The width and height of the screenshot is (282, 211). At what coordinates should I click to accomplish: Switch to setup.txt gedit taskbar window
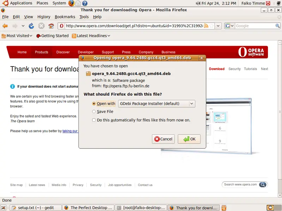[x=35, y=208]
